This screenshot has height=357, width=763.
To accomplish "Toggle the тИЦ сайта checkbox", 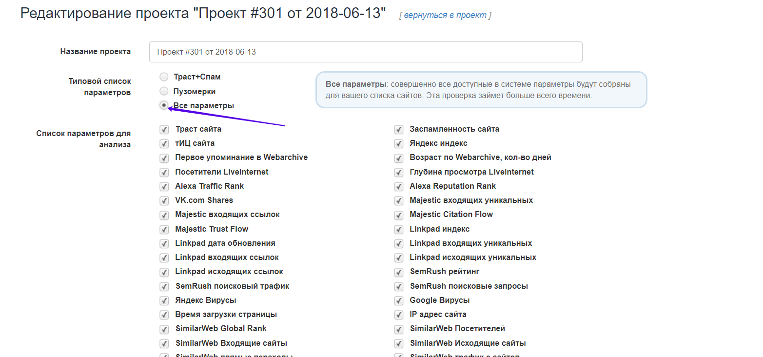I will coord(164,143).
